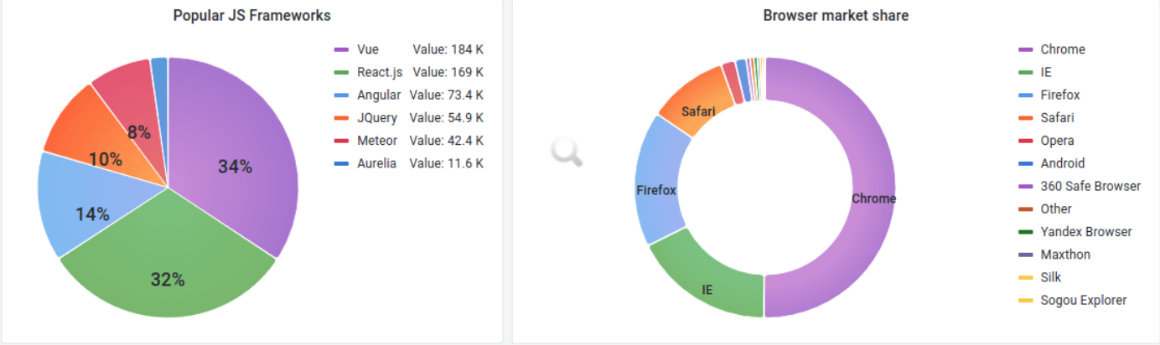1160x345 pixels.
Task: Click the JQuery legend color swatch
Action: coord(341,118)
